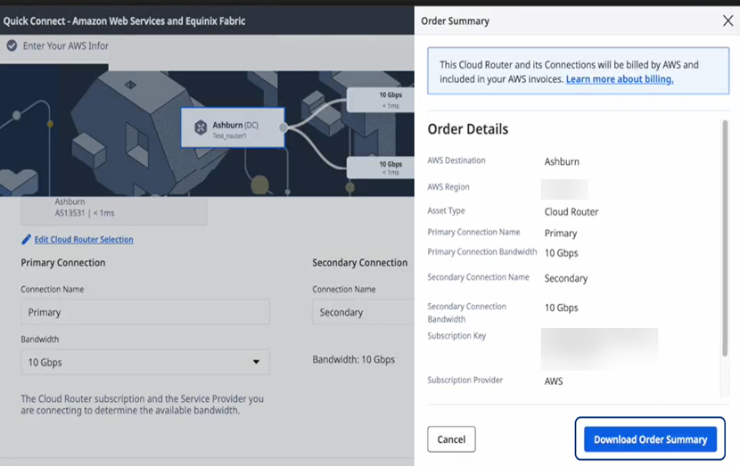The height and width of the screenshot is (467, 740).
Task: Click the large yellow node circle in diagram
Action: (x=259, y=185)
